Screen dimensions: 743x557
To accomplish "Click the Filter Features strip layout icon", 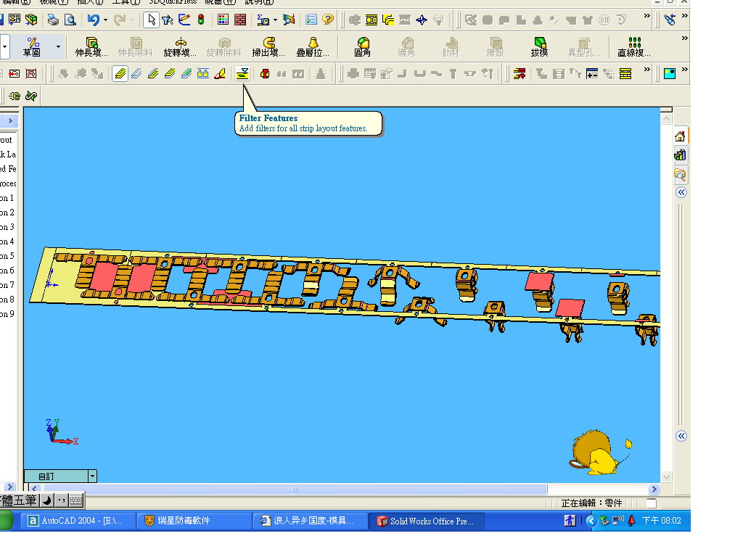I will click(x=242, y=74).
